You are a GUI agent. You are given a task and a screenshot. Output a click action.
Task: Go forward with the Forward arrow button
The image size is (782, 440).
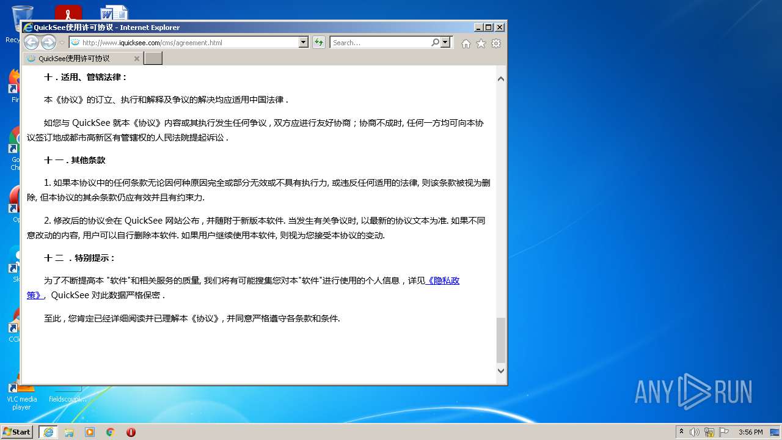tap(48, 42)
